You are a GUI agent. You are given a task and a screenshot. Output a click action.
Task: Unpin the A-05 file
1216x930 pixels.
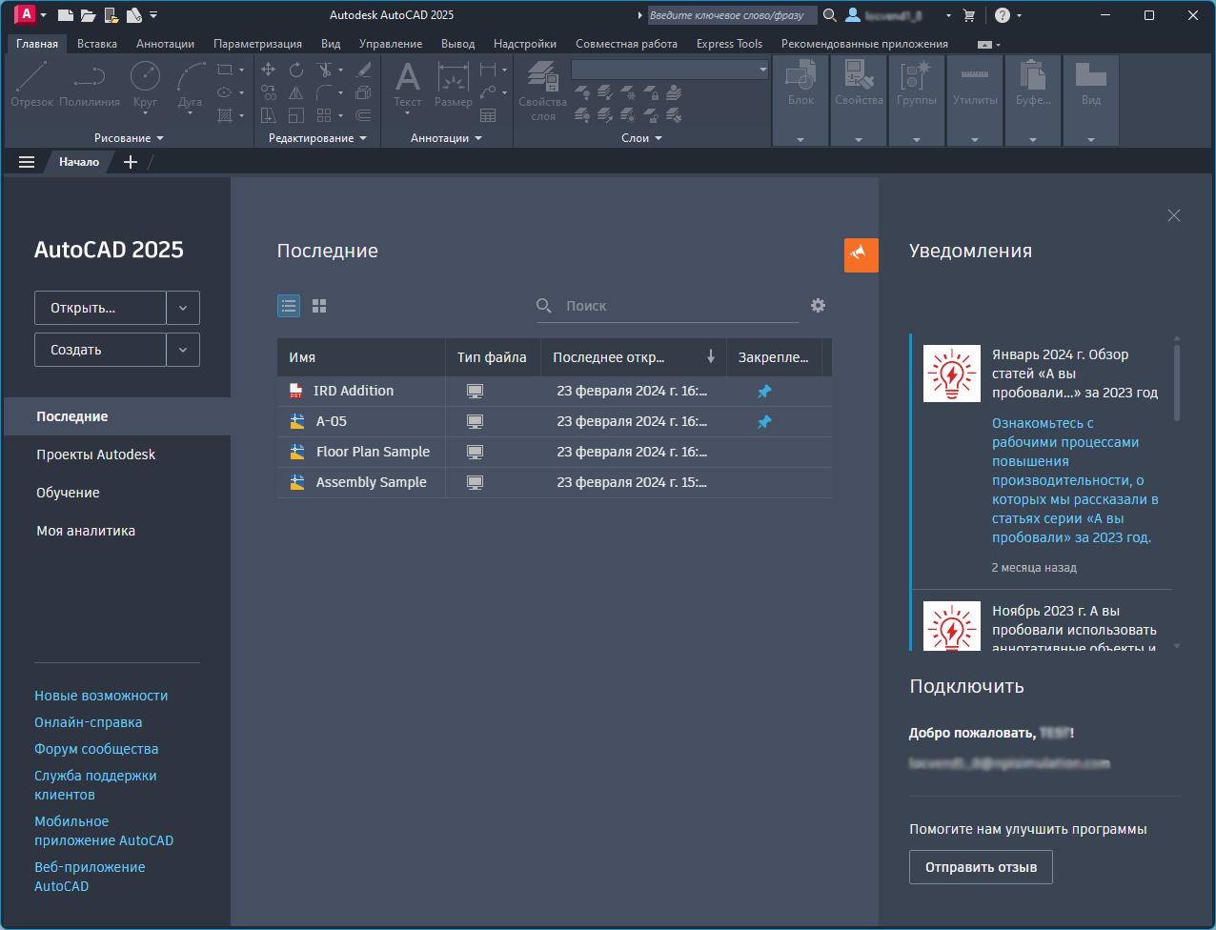764,422
